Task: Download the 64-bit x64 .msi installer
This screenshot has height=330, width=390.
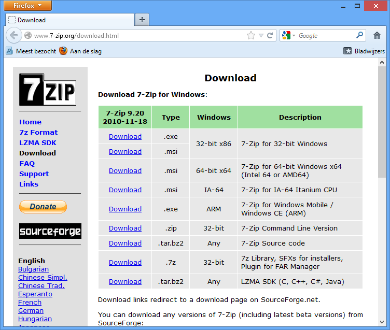Action: coord(125,171)
